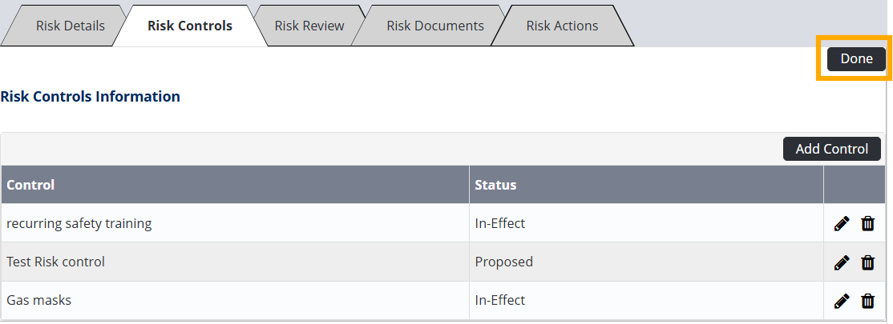Edit the Test Risk control entry
This screenshot has width=893, height=324.
pos(841,262)
